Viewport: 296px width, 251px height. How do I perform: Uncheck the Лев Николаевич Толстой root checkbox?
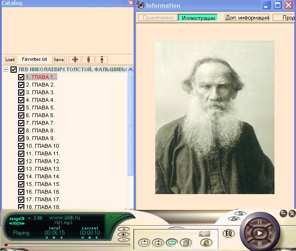point(13,70)
